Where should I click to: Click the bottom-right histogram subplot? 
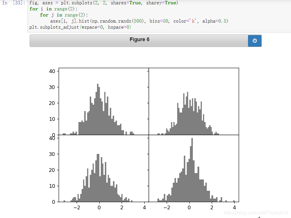tap(194, 168)
